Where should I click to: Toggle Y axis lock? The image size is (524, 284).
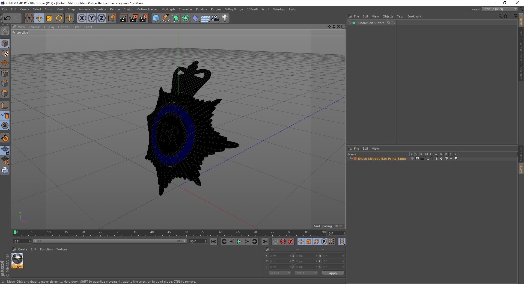(x=92, y=18)
